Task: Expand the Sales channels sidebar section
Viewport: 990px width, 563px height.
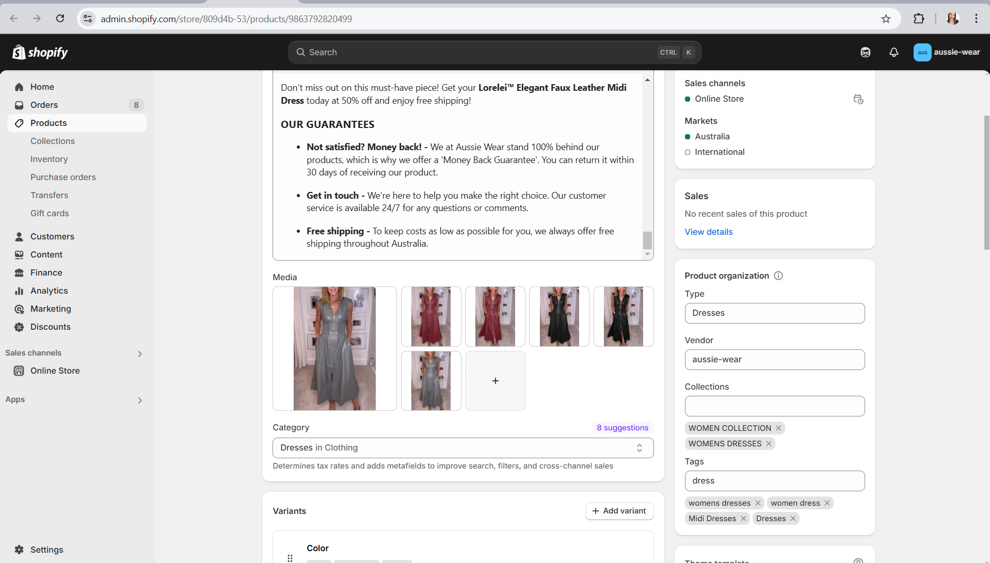Action: coord(140,353)
